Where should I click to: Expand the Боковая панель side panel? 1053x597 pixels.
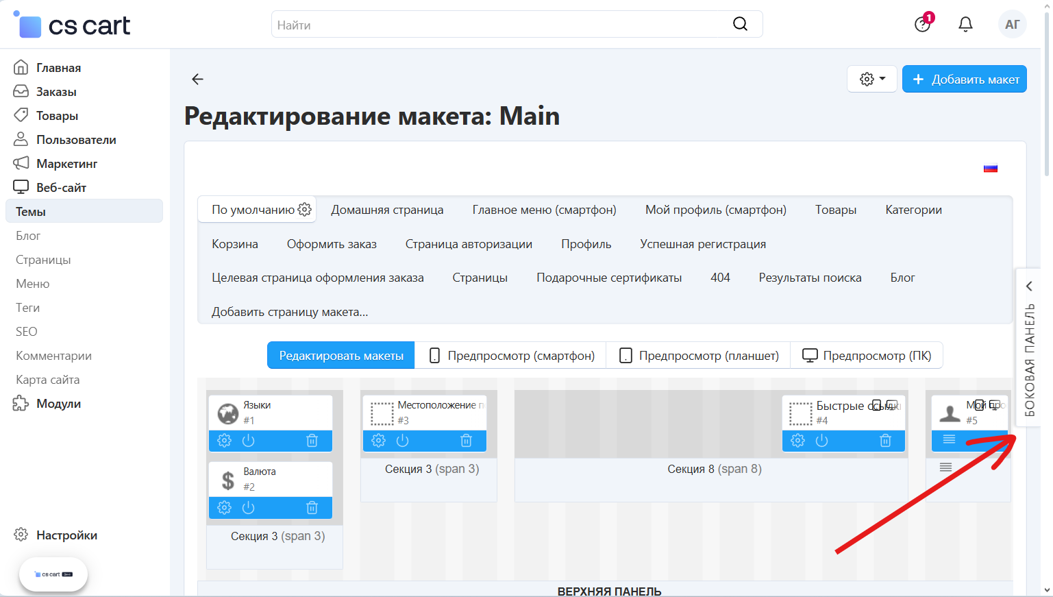(1028, 350)
